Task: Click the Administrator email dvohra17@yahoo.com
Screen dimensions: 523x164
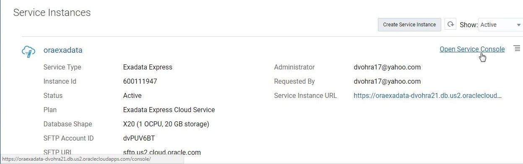Action: tap(387, 67)
